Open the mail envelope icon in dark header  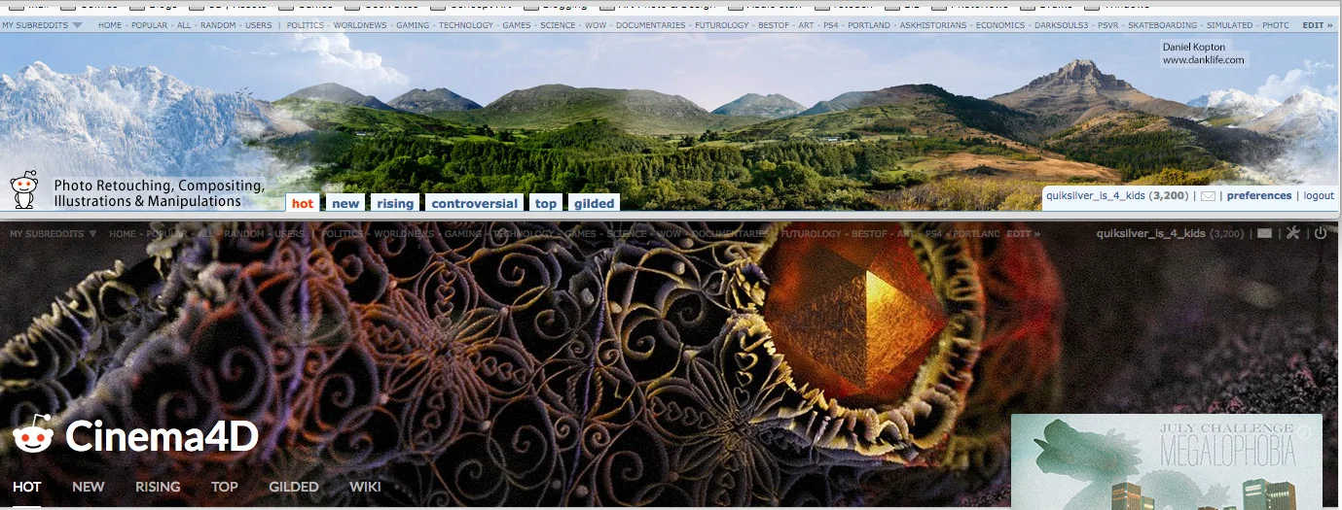click(x=1264, y=233)
